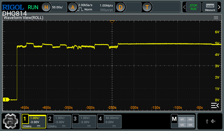
Task: Open the T trigger settings circle
Action: 148,7
